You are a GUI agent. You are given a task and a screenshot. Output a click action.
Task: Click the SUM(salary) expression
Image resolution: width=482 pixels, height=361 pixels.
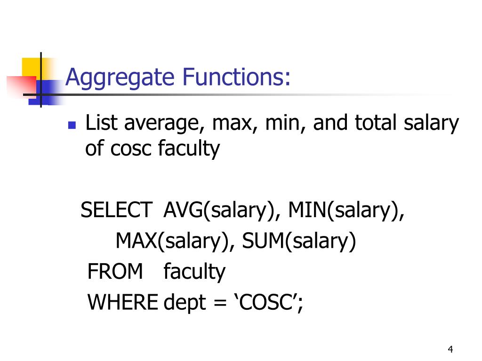click(299, 242)
